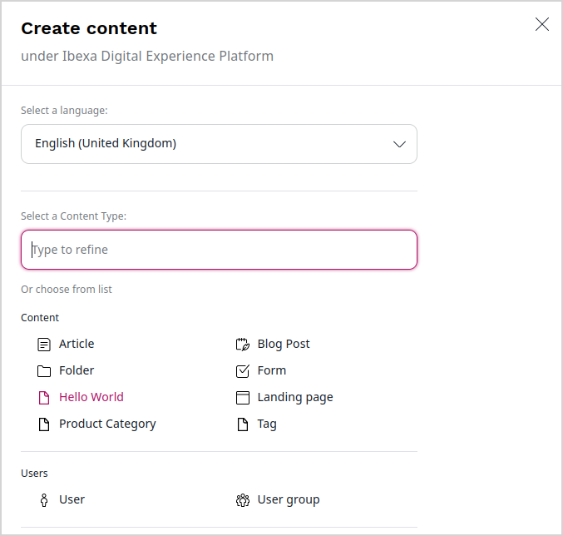Viewport: 563px width, 536px height.
Task: Choose Article content type label
Action: coord(77,344)
